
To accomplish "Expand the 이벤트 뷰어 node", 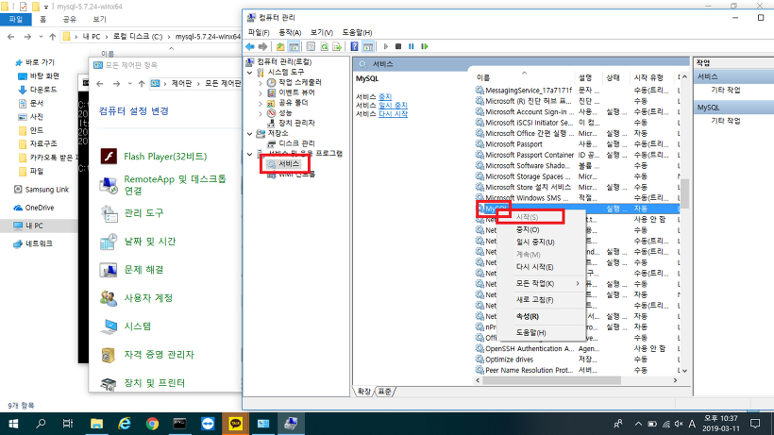I will (x=261, y=92).
